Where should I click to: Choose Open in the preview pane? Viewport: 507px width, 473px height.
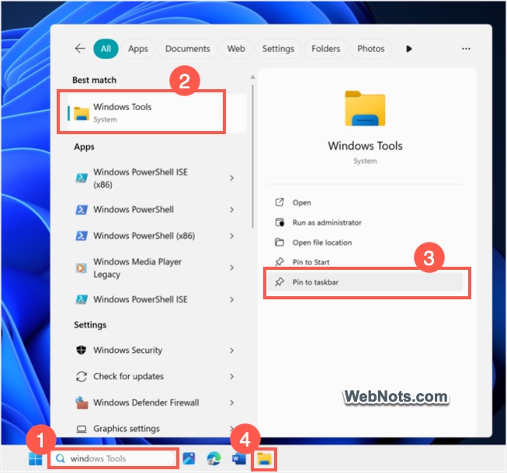click(x=366, y=202)
